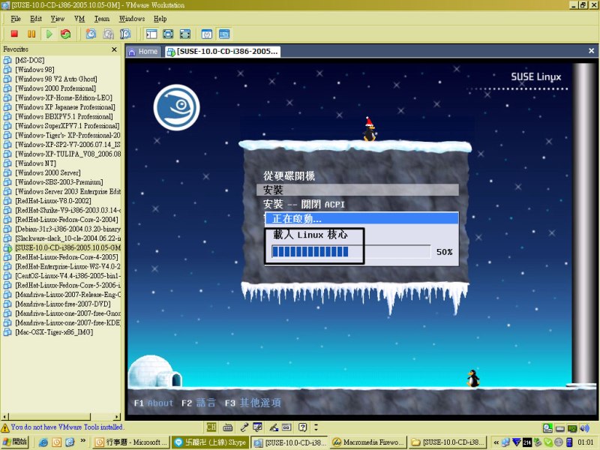Screen dimensions: 600x450
Task: Switch to the Skype taskbar button
Action: pos(211,442)
